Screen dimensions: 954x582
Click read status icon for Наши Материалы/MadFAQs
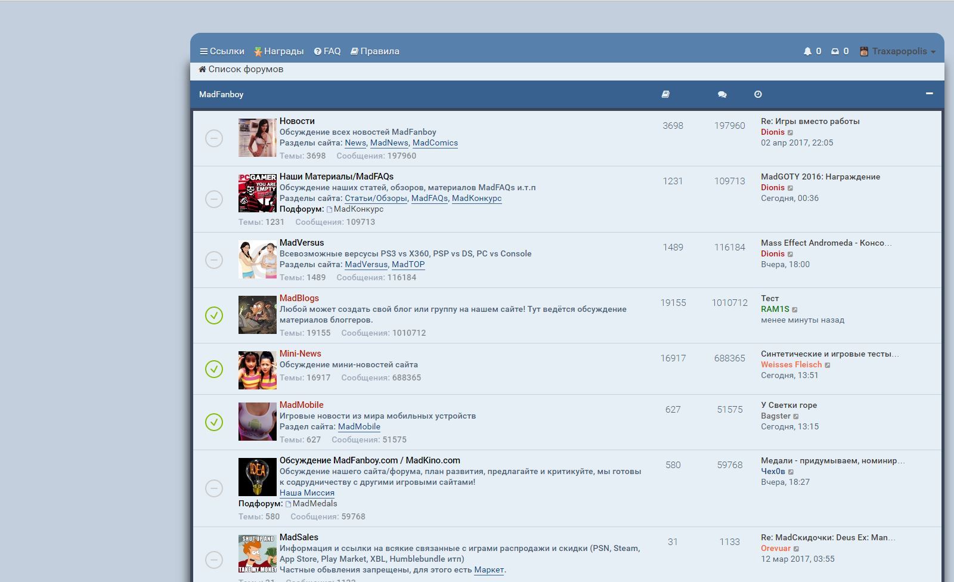(x=214, y=199)
